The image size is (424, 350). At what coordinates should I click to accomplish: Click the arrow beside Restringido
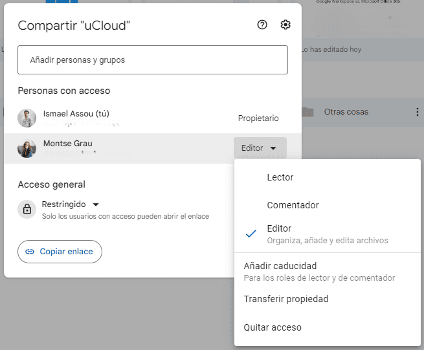(x=96, y=204)
